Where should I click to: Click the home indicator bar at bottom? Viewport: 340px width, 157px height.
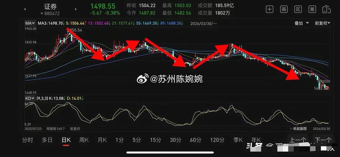(170, 152)
